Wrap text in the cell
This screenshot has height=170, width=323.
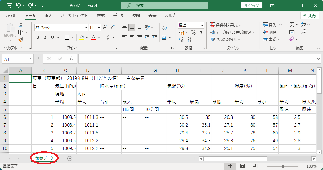[164, 27]
